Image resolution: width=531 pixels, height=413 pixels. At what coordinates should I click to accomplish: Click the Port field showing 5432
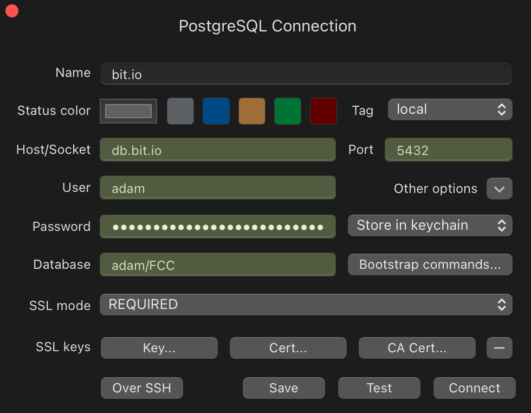point(449,150)
